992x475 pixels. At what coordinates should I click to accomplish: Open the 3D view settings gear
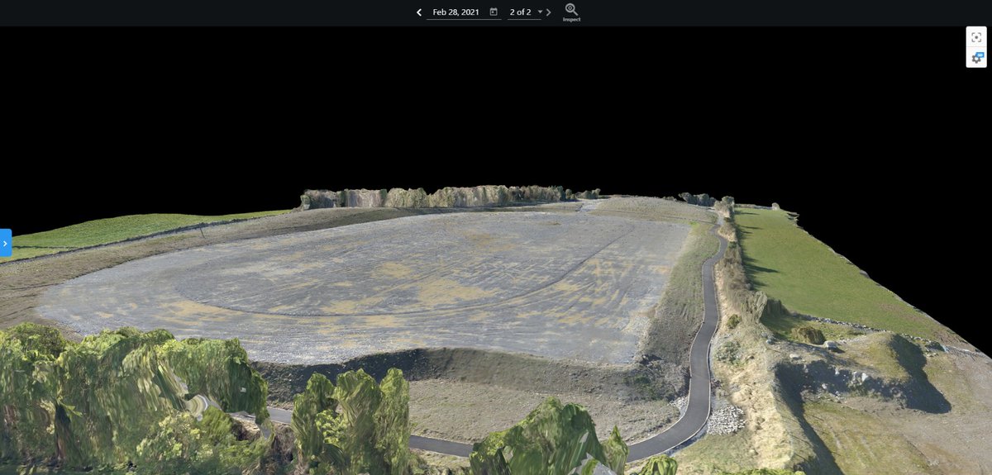(976, 58)
